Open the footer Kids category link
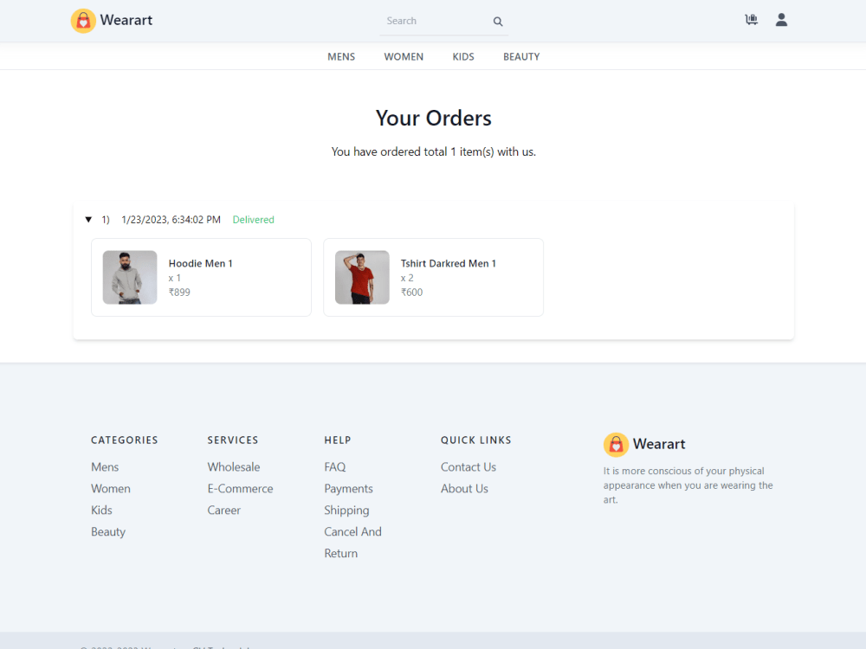 tap(101, 510)
